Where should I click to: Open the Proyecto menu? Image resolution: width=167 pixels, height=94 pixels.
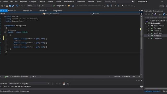click(x=23, y=2)
